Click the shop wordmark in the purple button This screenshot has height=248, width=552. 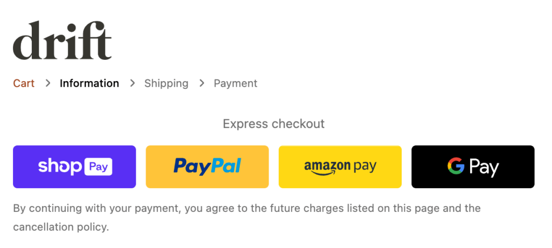coord(59,167)
